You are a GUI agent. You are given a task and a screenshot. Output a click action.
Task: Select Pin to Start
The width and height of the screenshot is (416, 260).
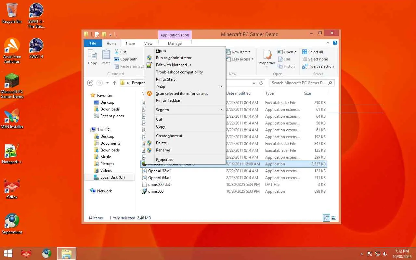[x=185, y=79]
